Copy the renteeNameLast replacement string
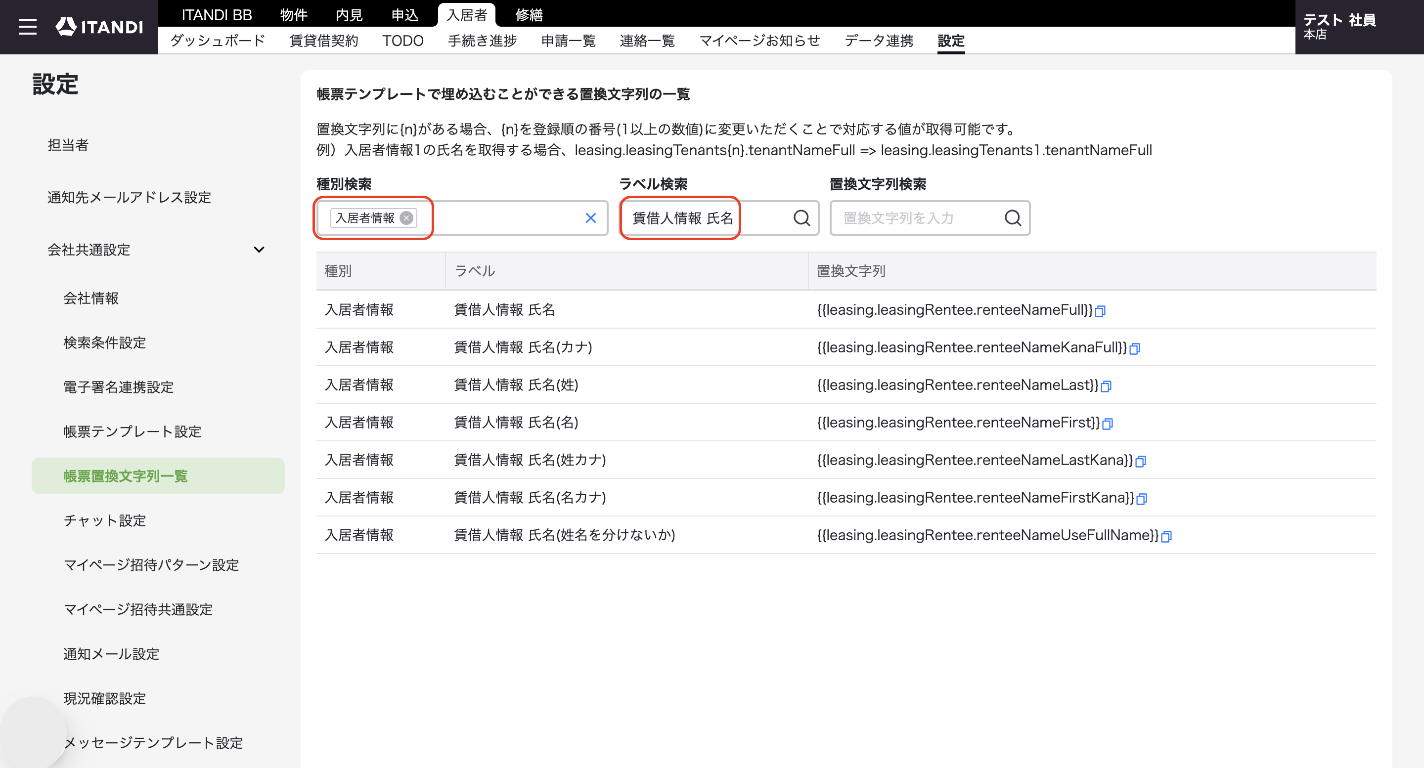1424x768 pixels. point(1106,386)
